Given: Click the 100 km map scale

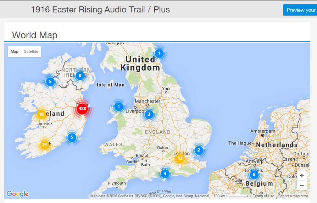Looking at the screenshot, I should coord(231,196).
